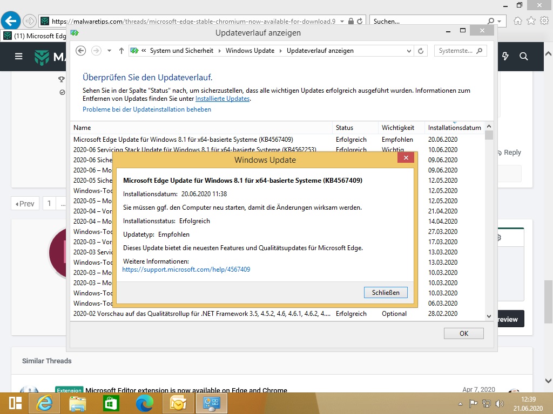The image size is (553, 414).
Task: Click the up-one-level arrow in Updateverlauf window
Action: tap(122, 51)
